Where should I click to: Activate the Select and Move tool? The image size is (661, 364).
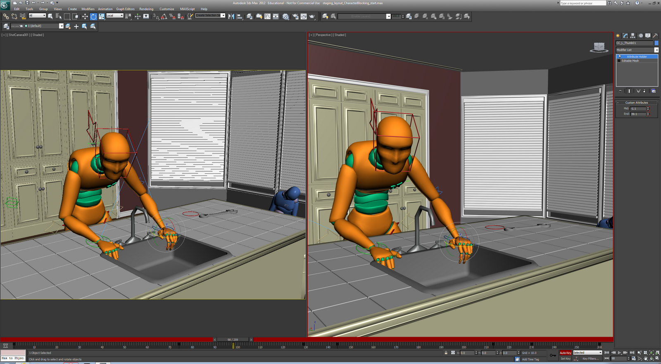[x=85, y=16]
